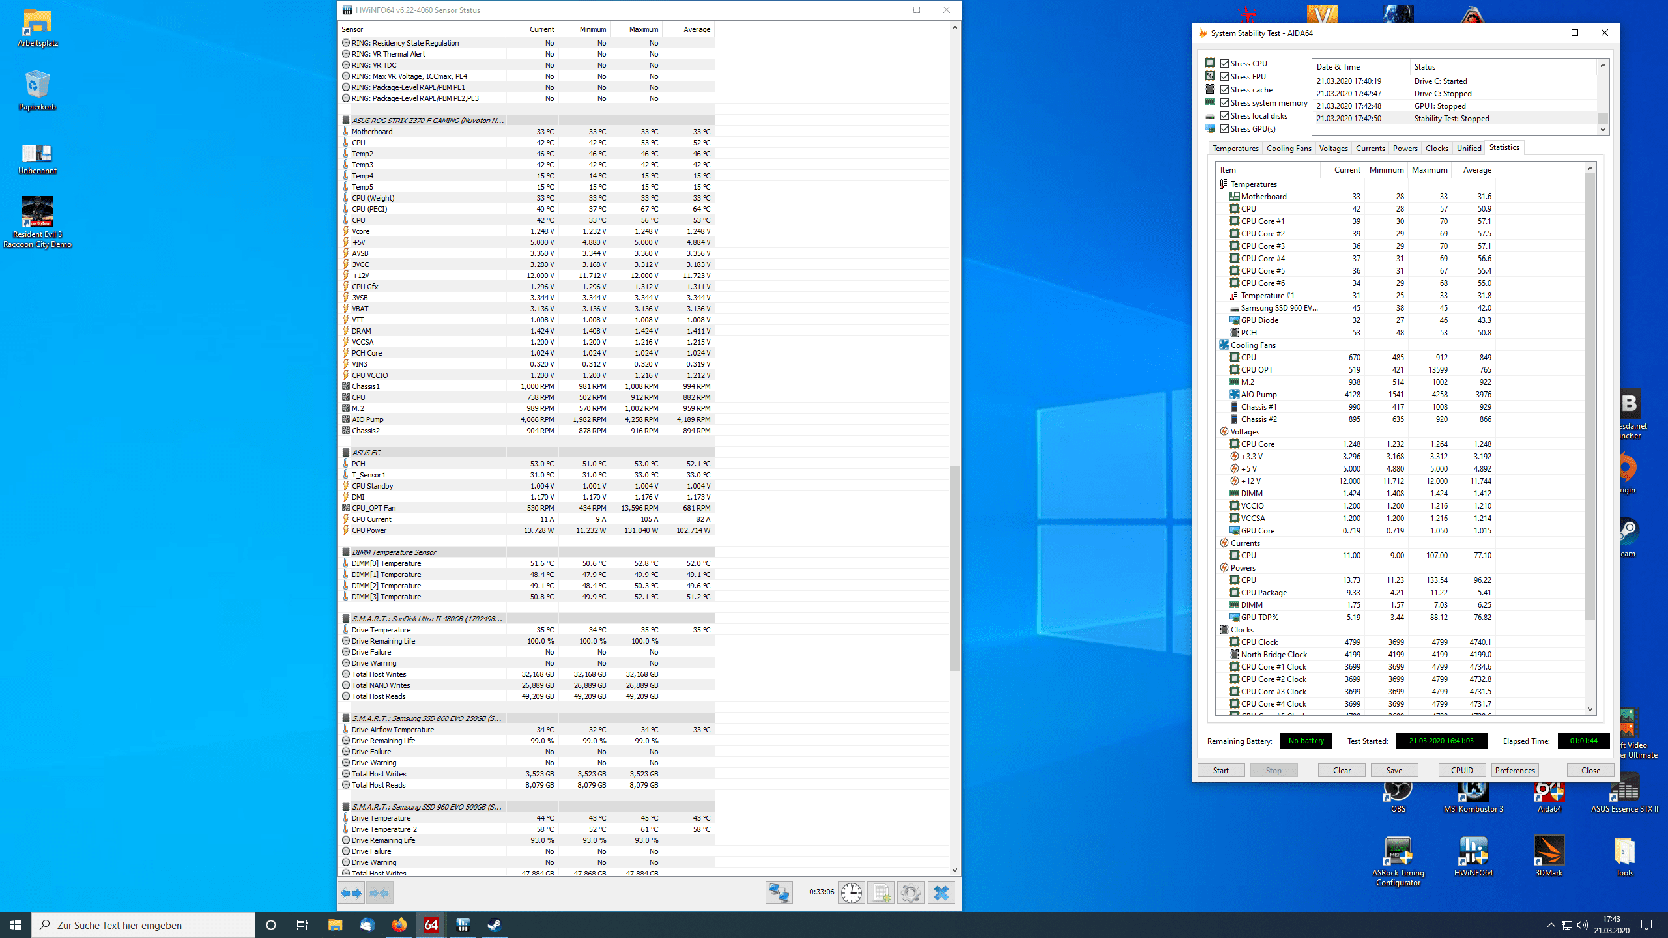Screen dimensions: 1668x938
Task: Open the Cooling Fans tab
Action: tap(1288, 149)
